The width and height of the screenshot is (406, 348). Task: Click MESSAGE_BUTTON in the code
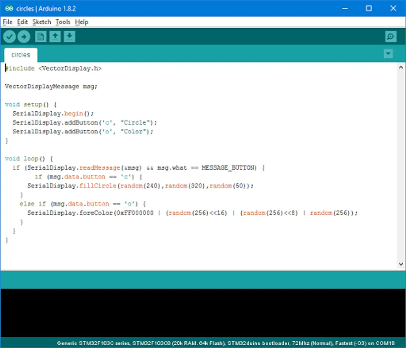[x=229, y=168]
